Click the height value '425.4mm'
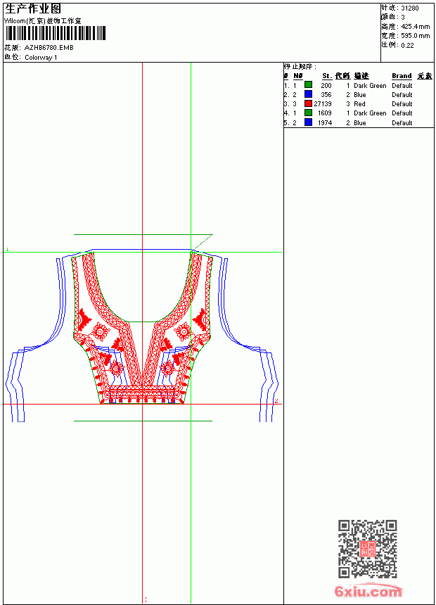 coord(416,27)
